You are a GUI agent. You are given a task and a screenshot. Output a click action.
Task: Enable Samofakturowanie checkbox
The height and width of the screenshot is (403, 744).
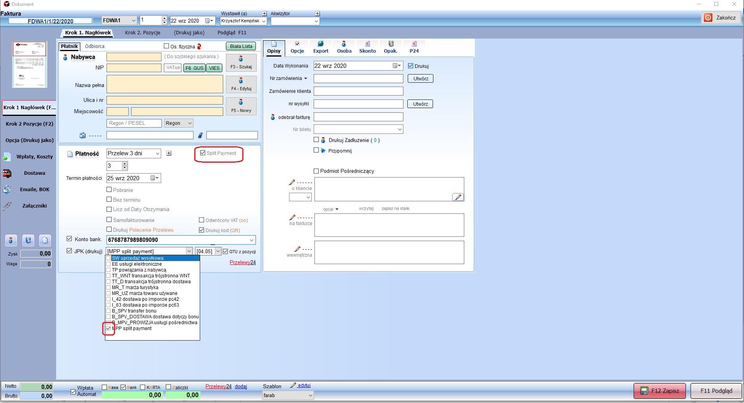point(109,220)
